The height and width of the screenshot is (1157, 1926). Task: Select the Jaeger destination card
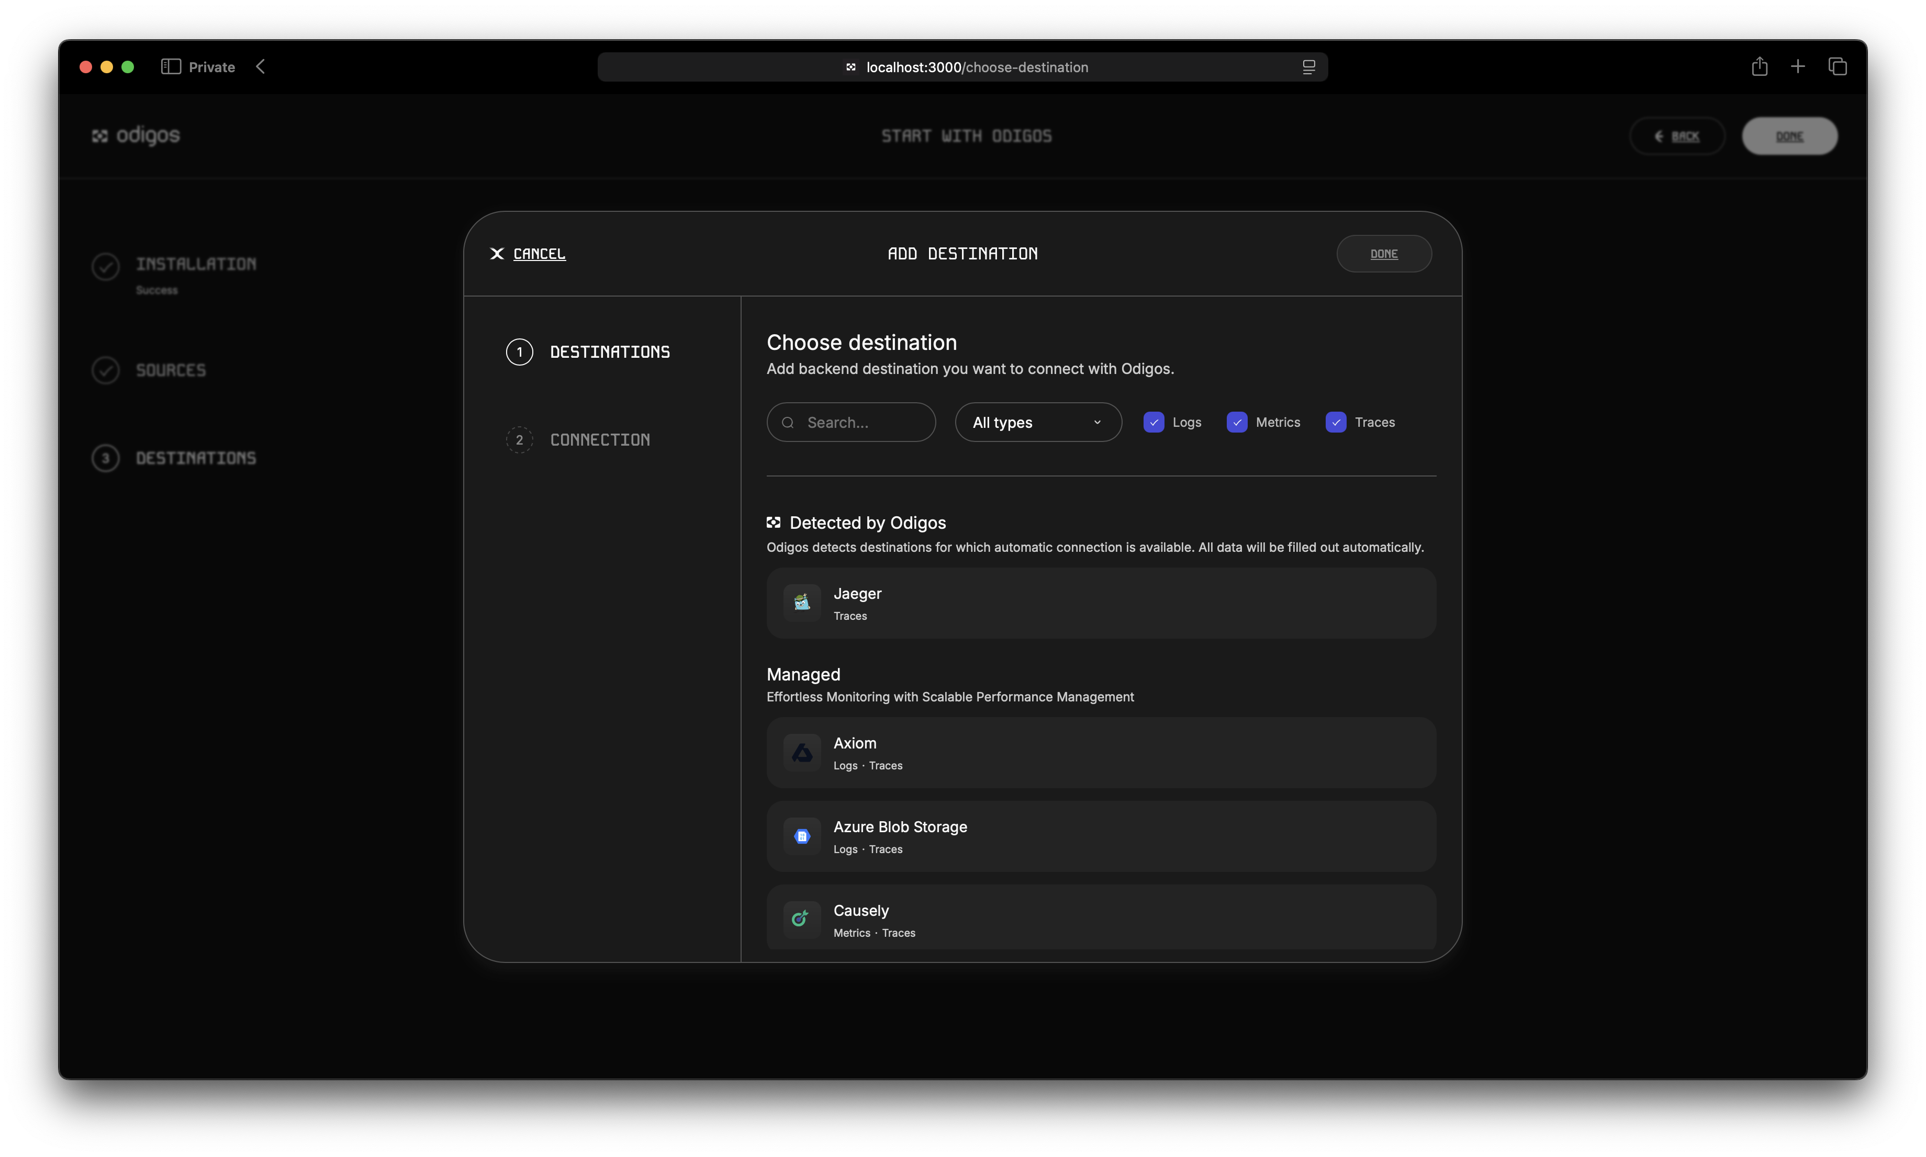coord(1101,604)
